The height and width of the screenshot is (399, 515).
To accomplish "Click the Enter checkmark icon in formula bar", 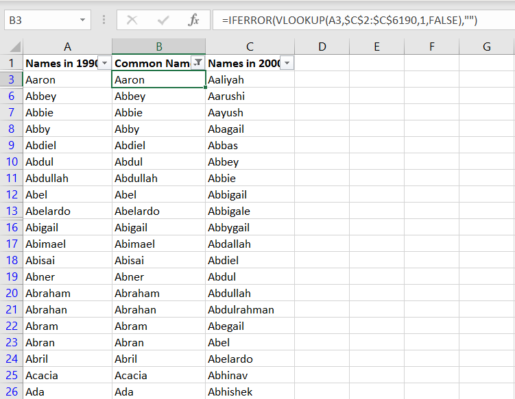I will pos(163,21).
